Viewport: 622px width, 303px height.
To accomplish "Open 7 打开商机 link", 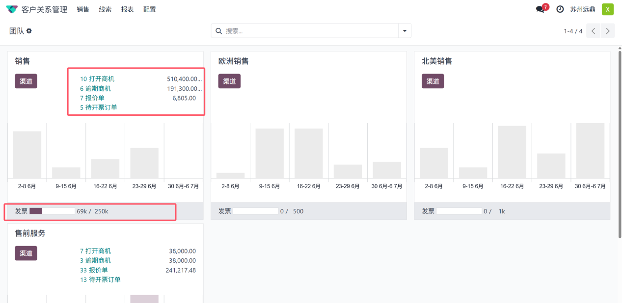I will [x=95, y=251].
